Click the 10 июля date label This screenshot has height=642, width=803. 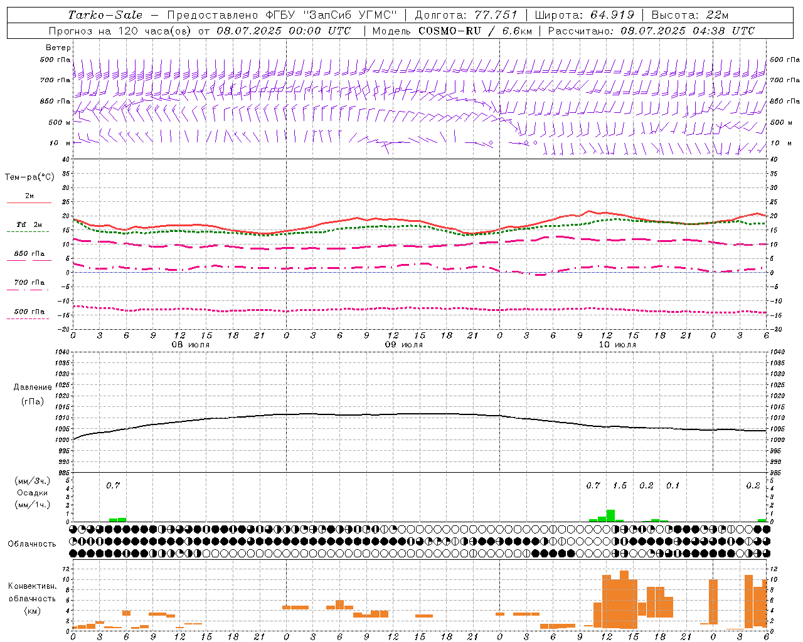click(617, 345)
